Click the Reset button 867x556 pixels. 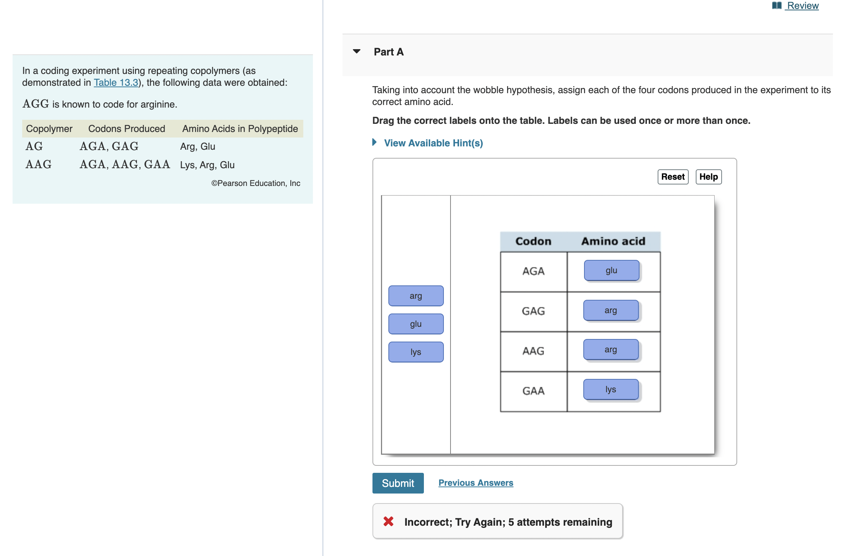(x=672, y=177)
